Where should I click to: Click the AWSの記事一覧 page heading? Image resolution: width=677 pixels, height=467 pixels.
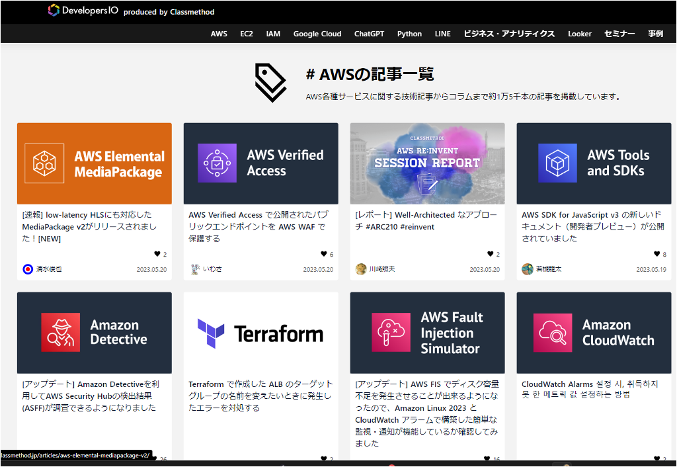[370, 74]
